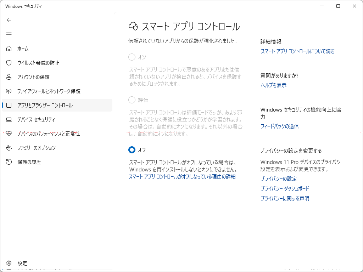Click the person icon for アカウントの保護
363x272 pixels.
[9, 77]
